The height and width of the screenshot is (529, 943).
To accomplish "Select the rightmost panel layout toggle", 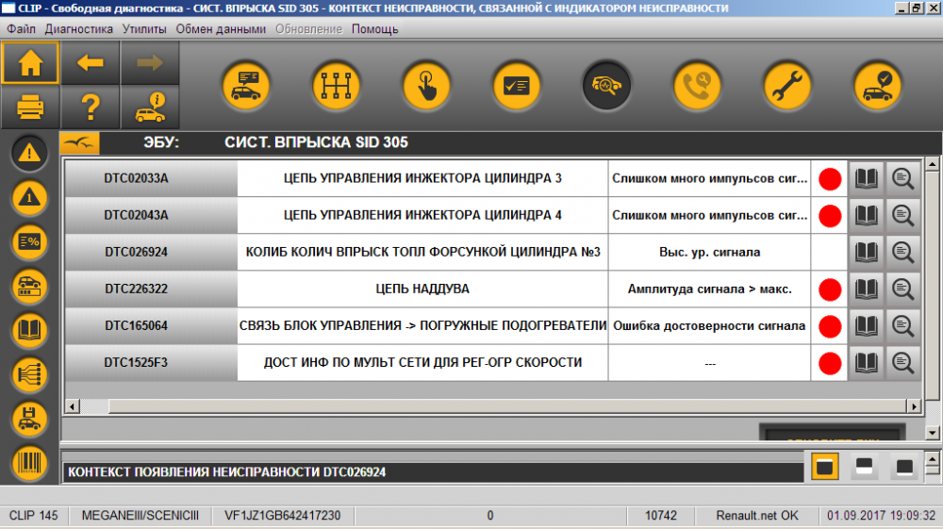I will 904,467.
